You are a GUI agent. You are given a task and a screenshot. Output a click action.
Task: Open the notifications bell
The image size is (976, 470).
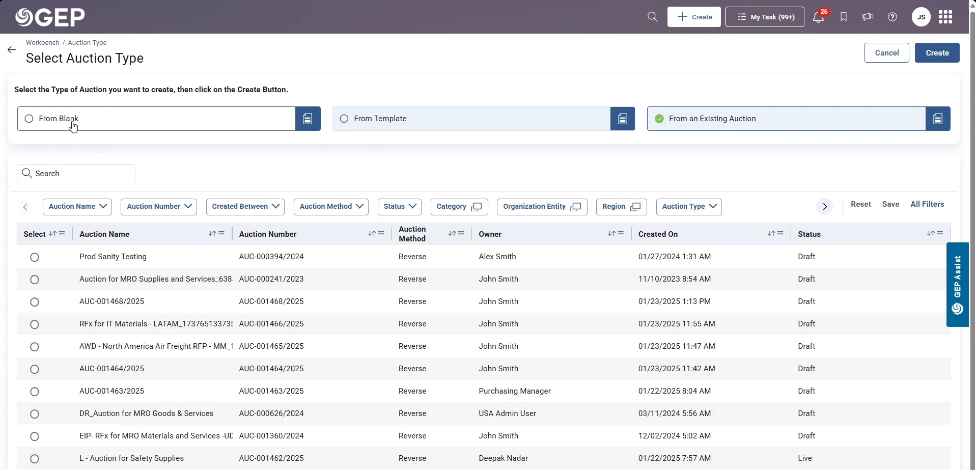coord(818,17)
